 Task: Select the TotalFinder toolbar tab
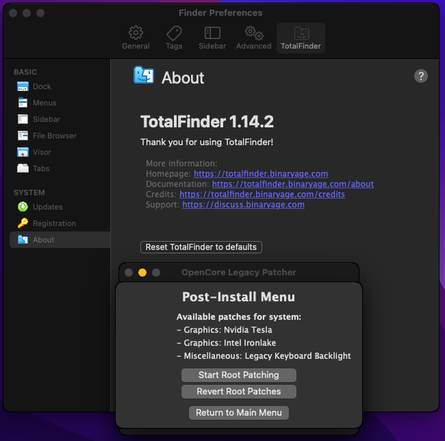tap(301, 38)
